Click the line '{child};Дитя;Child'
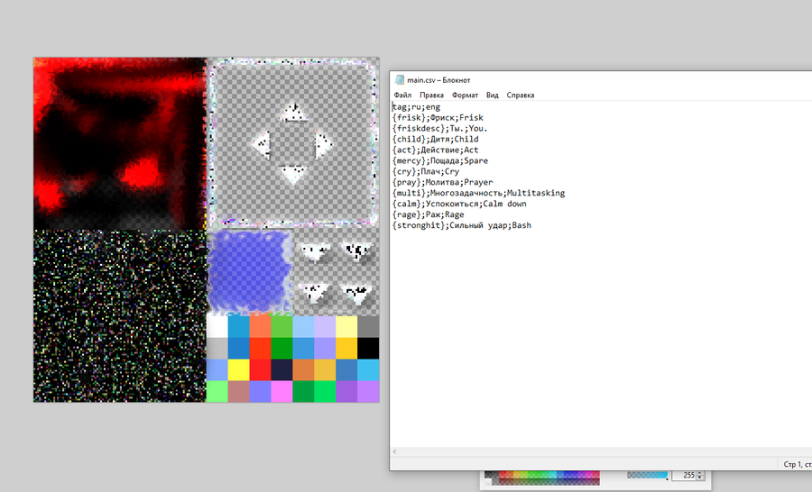The height and width of the screenshot is (492, 812). click(436, 139)
